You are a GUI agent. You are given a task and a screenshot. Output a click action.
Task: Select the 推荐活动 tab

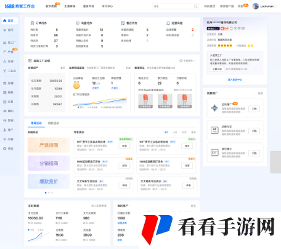coord(36,123)
